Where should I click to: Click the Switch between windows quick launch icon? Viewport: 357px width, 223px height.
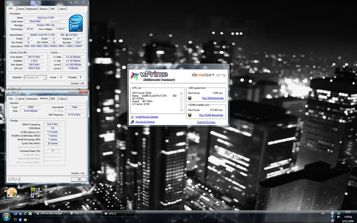tap(20, 214)
